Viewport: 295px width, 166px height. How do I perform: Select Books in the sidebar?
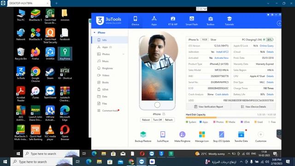click(110, 83)
